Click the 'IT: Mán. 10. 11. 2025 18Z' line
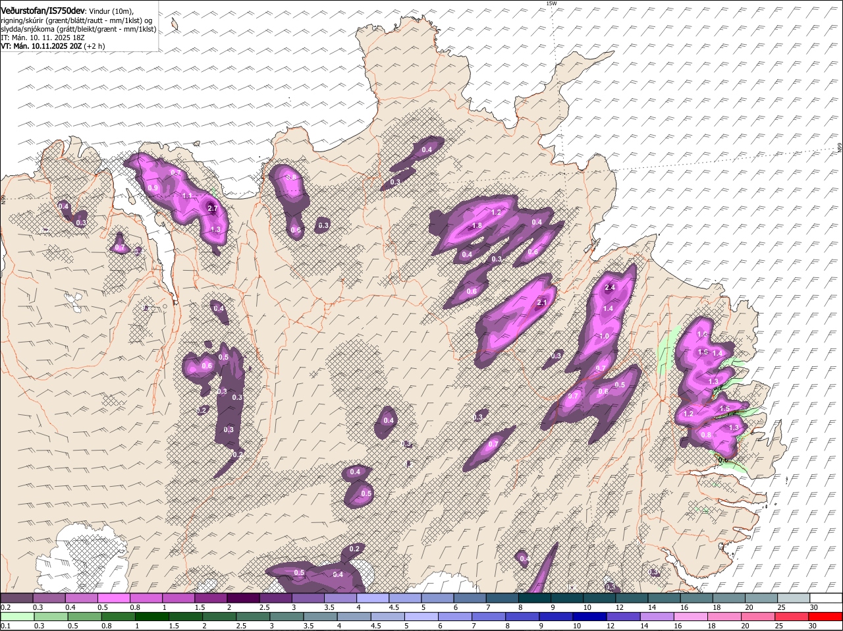Screen dimensions: 843x631 click(x=43, y=38)
